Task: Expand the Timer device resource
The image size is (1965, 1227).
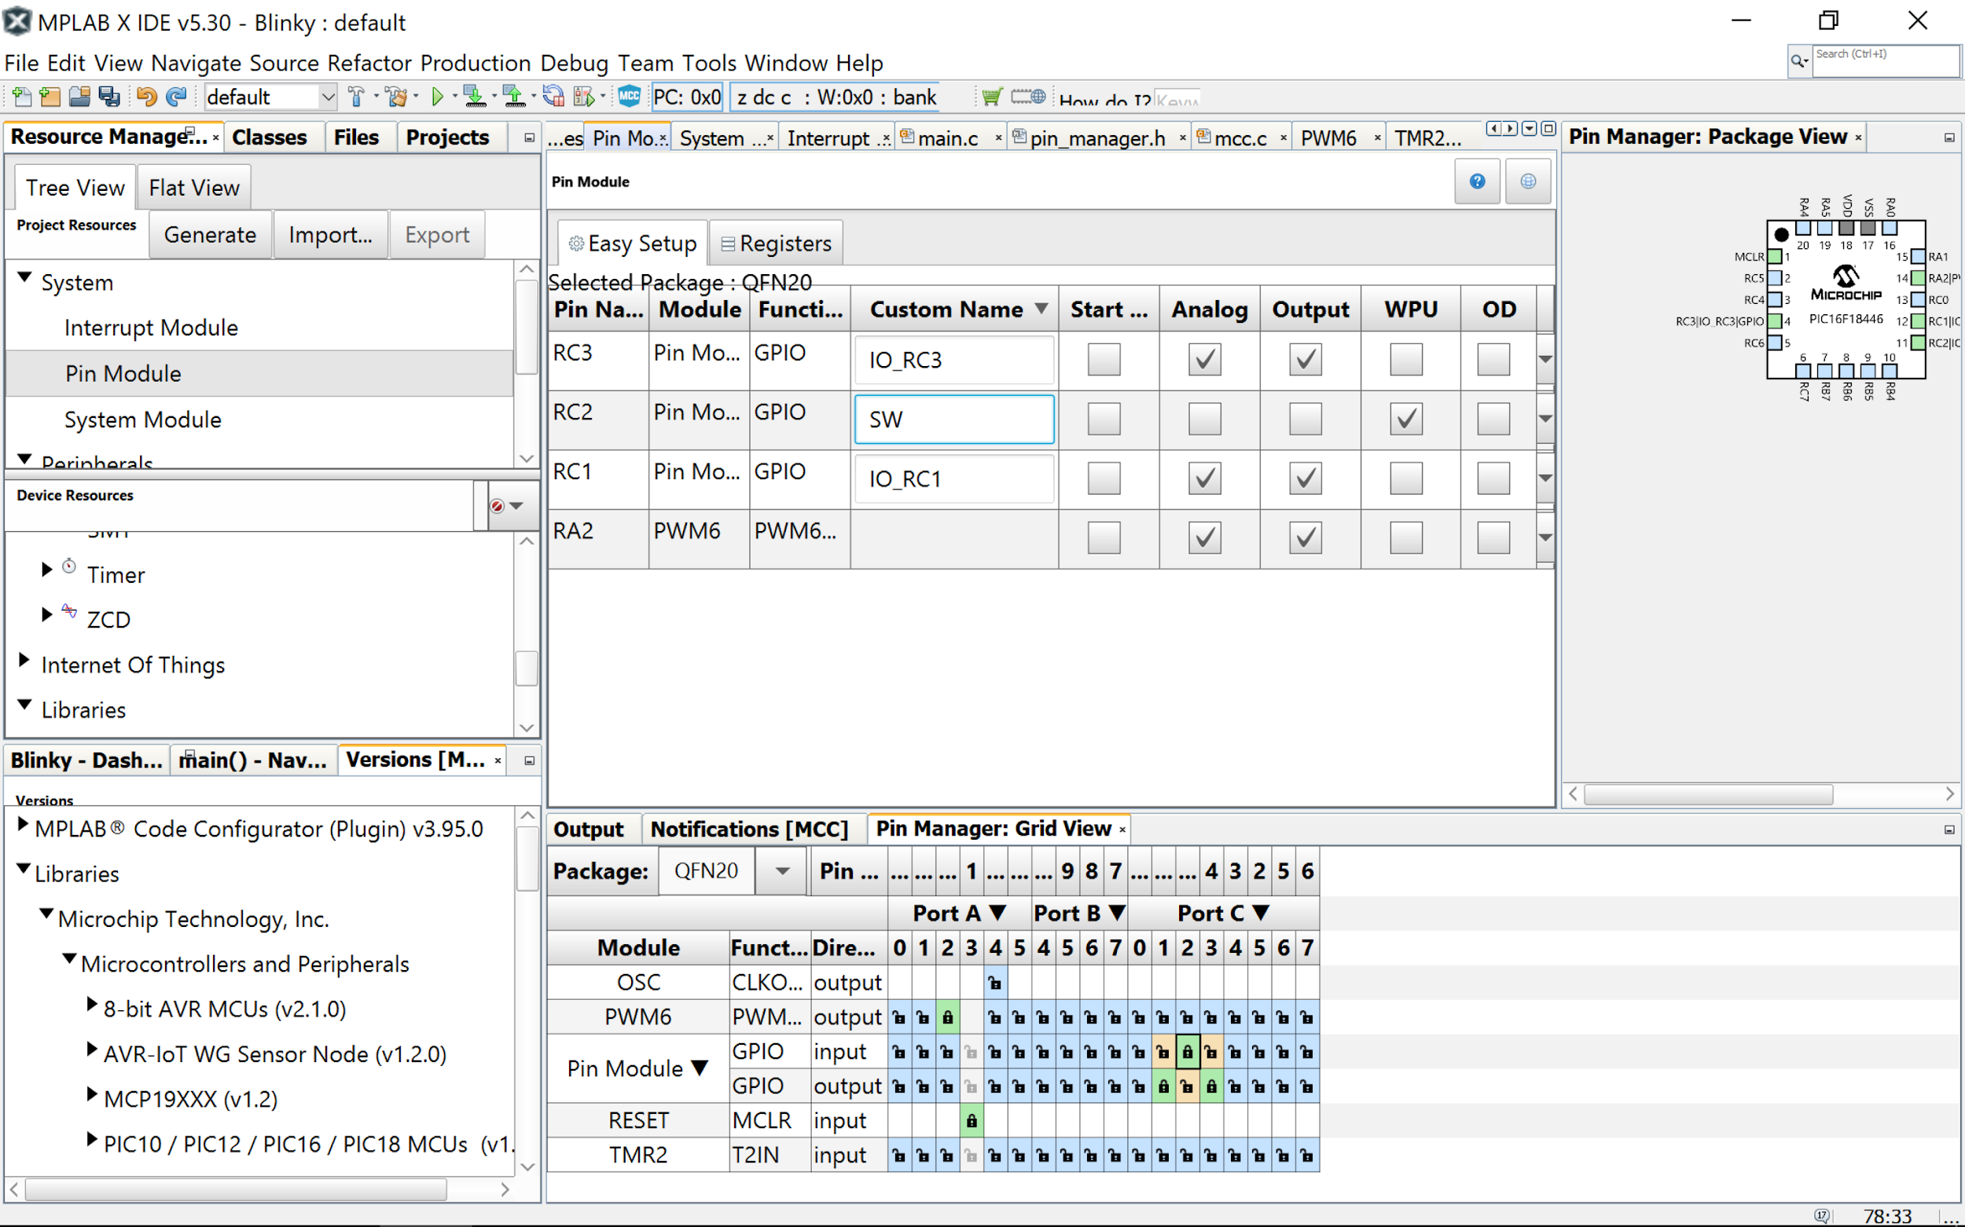Action: 47,570
